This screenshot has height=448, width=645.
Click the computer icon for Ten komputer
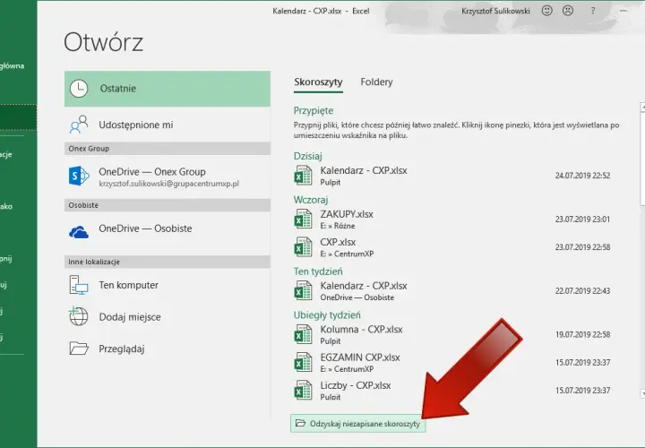point(79,285)
